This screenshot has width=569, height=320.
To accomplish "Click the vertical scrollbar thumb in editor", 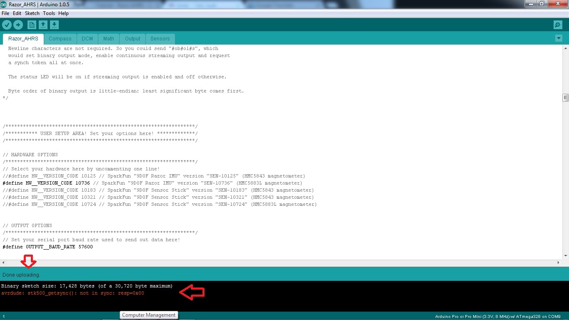I will coord(565,98).
